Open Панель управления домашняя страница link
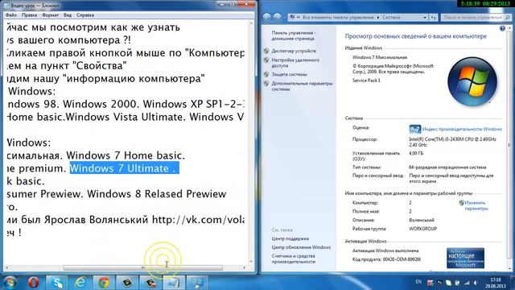Image resolution: width=515 pixels, height=290 pixels. [x=293, y=35]
